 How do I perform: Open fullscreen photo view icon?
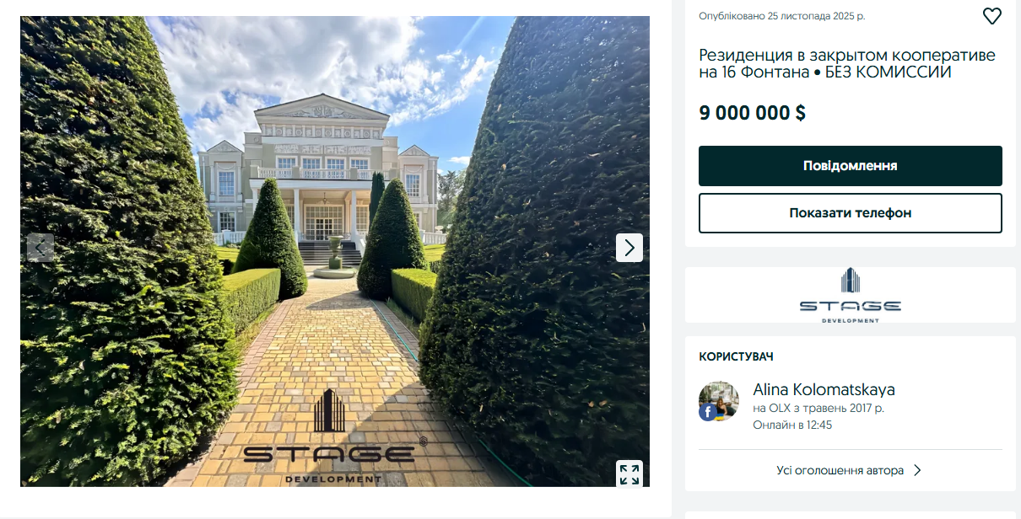[629, 474]
